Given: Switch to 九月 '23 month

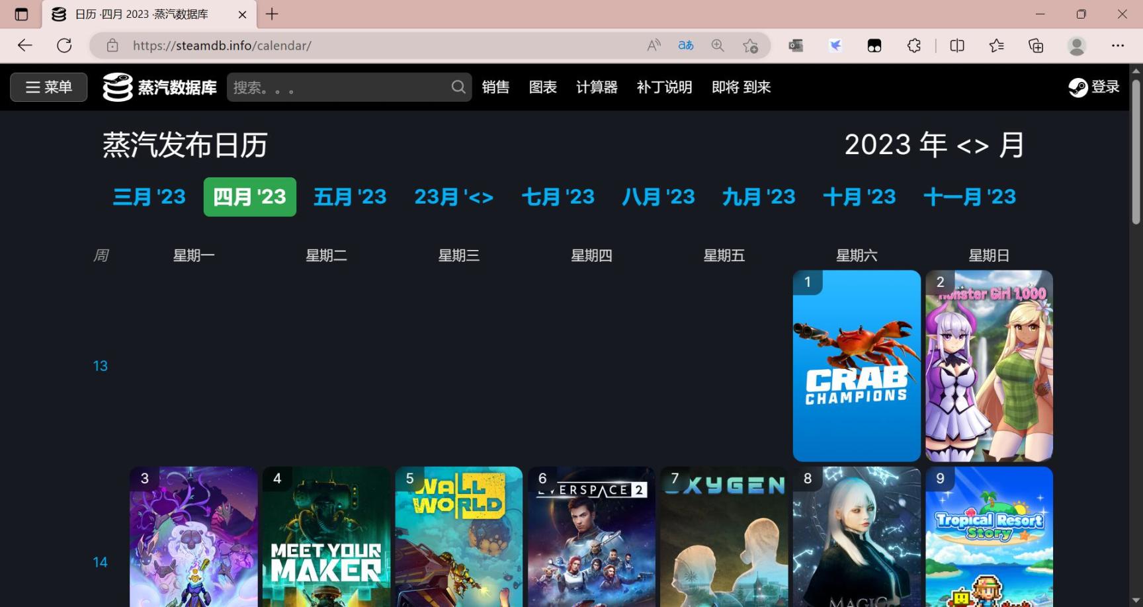Looking at the screenshot, I should (x=759, y=197).
